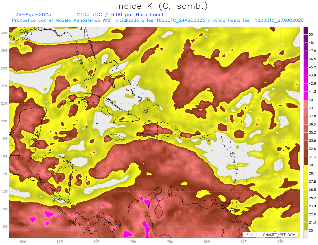This screenshot has width=318, height=245.
Task: Pick the dark purple legend band above 50
Action: point(306,30)
